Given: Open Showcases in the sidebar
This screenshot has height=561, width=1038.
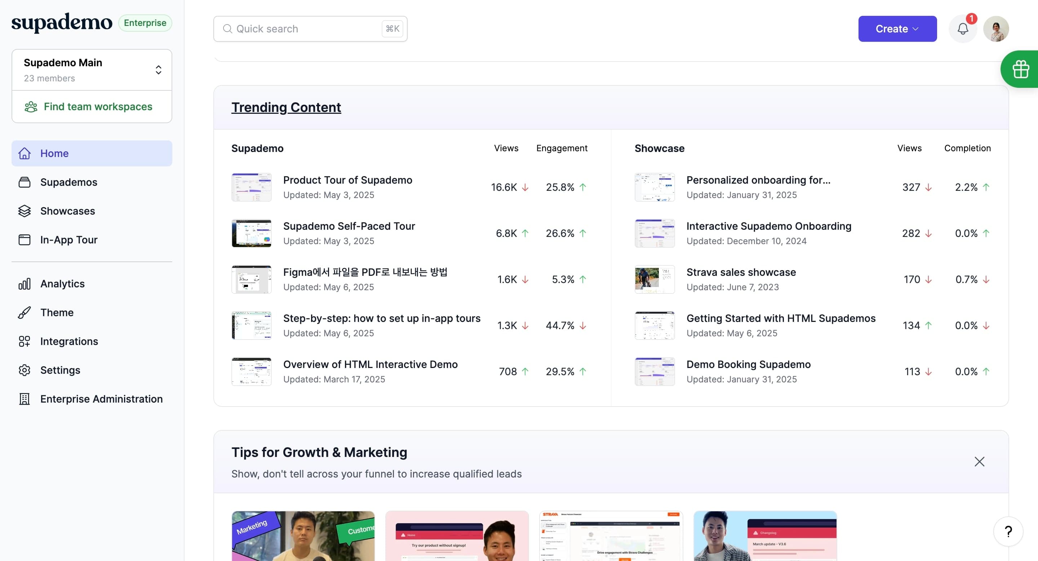Looking at the screenshot, I should click(x=92, y=211).
